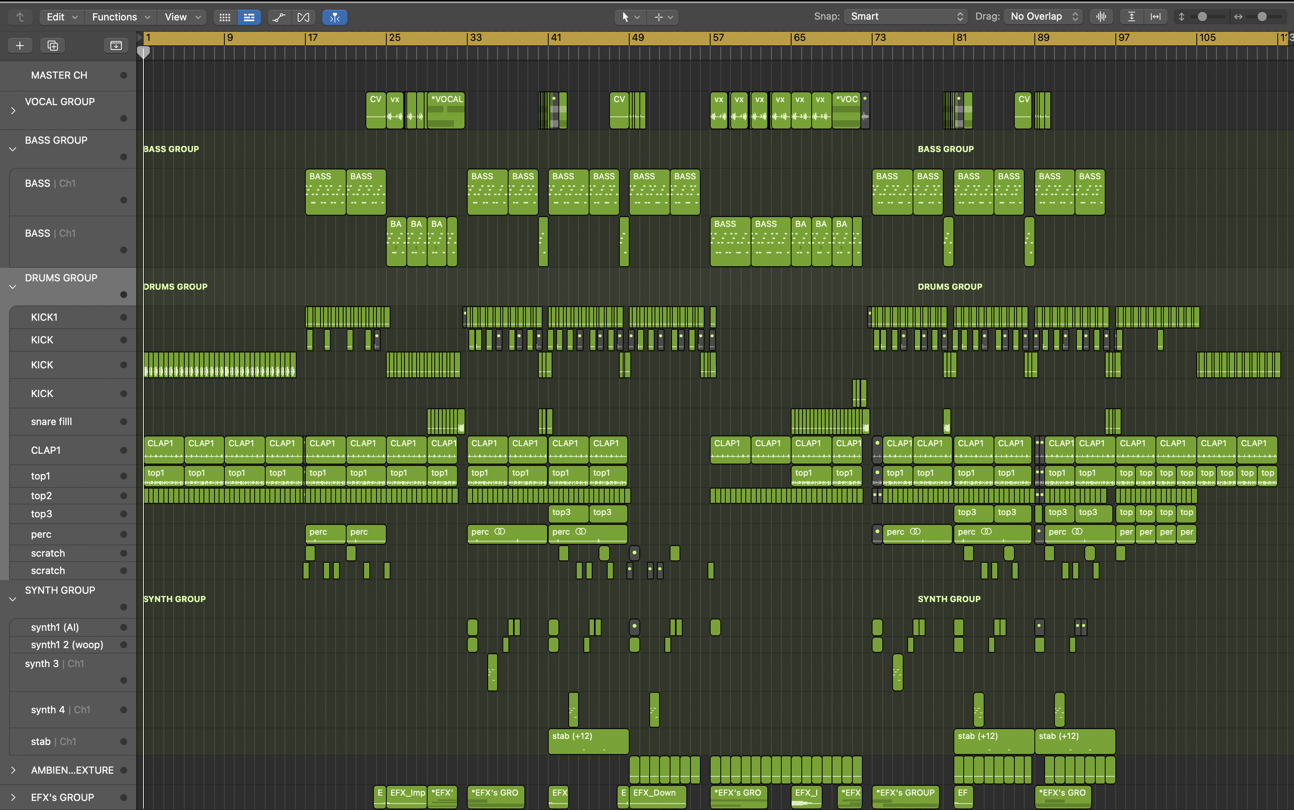Select the *EFX's GROUP region at bar 73
Viewport: 1294px width, 810px height.
[905, 797]
